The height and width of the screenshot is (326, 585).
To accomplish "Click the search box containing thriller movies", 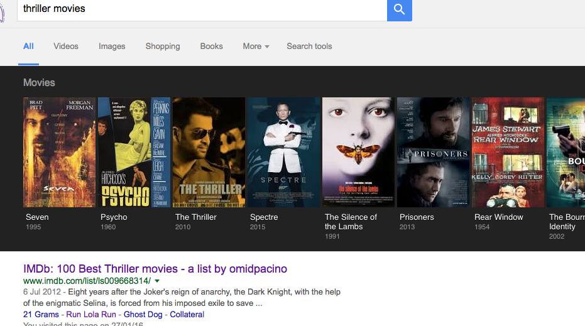I will click(x=202, y=9).
